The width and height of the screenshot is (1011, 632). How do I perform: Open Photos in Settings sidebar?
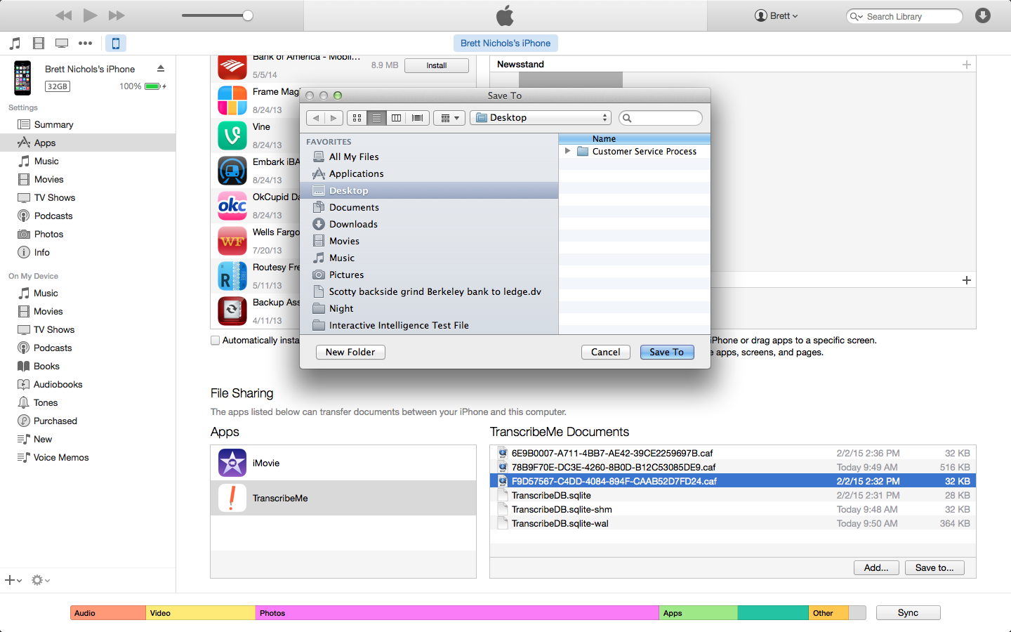pos(48,234)
